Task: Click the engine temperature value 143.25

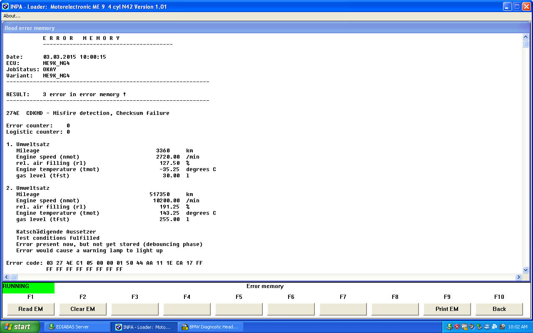Action: tap(169, 213)
